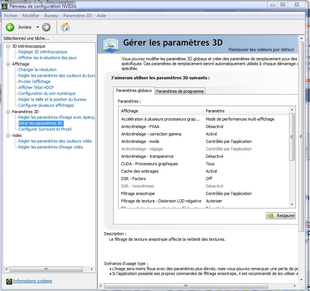Open Afficher l'état HDCP

(36, 87)
